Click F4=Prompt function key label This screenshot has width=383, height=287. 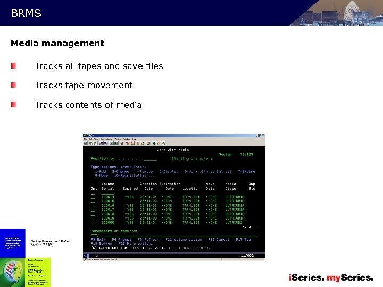point(121,239)
